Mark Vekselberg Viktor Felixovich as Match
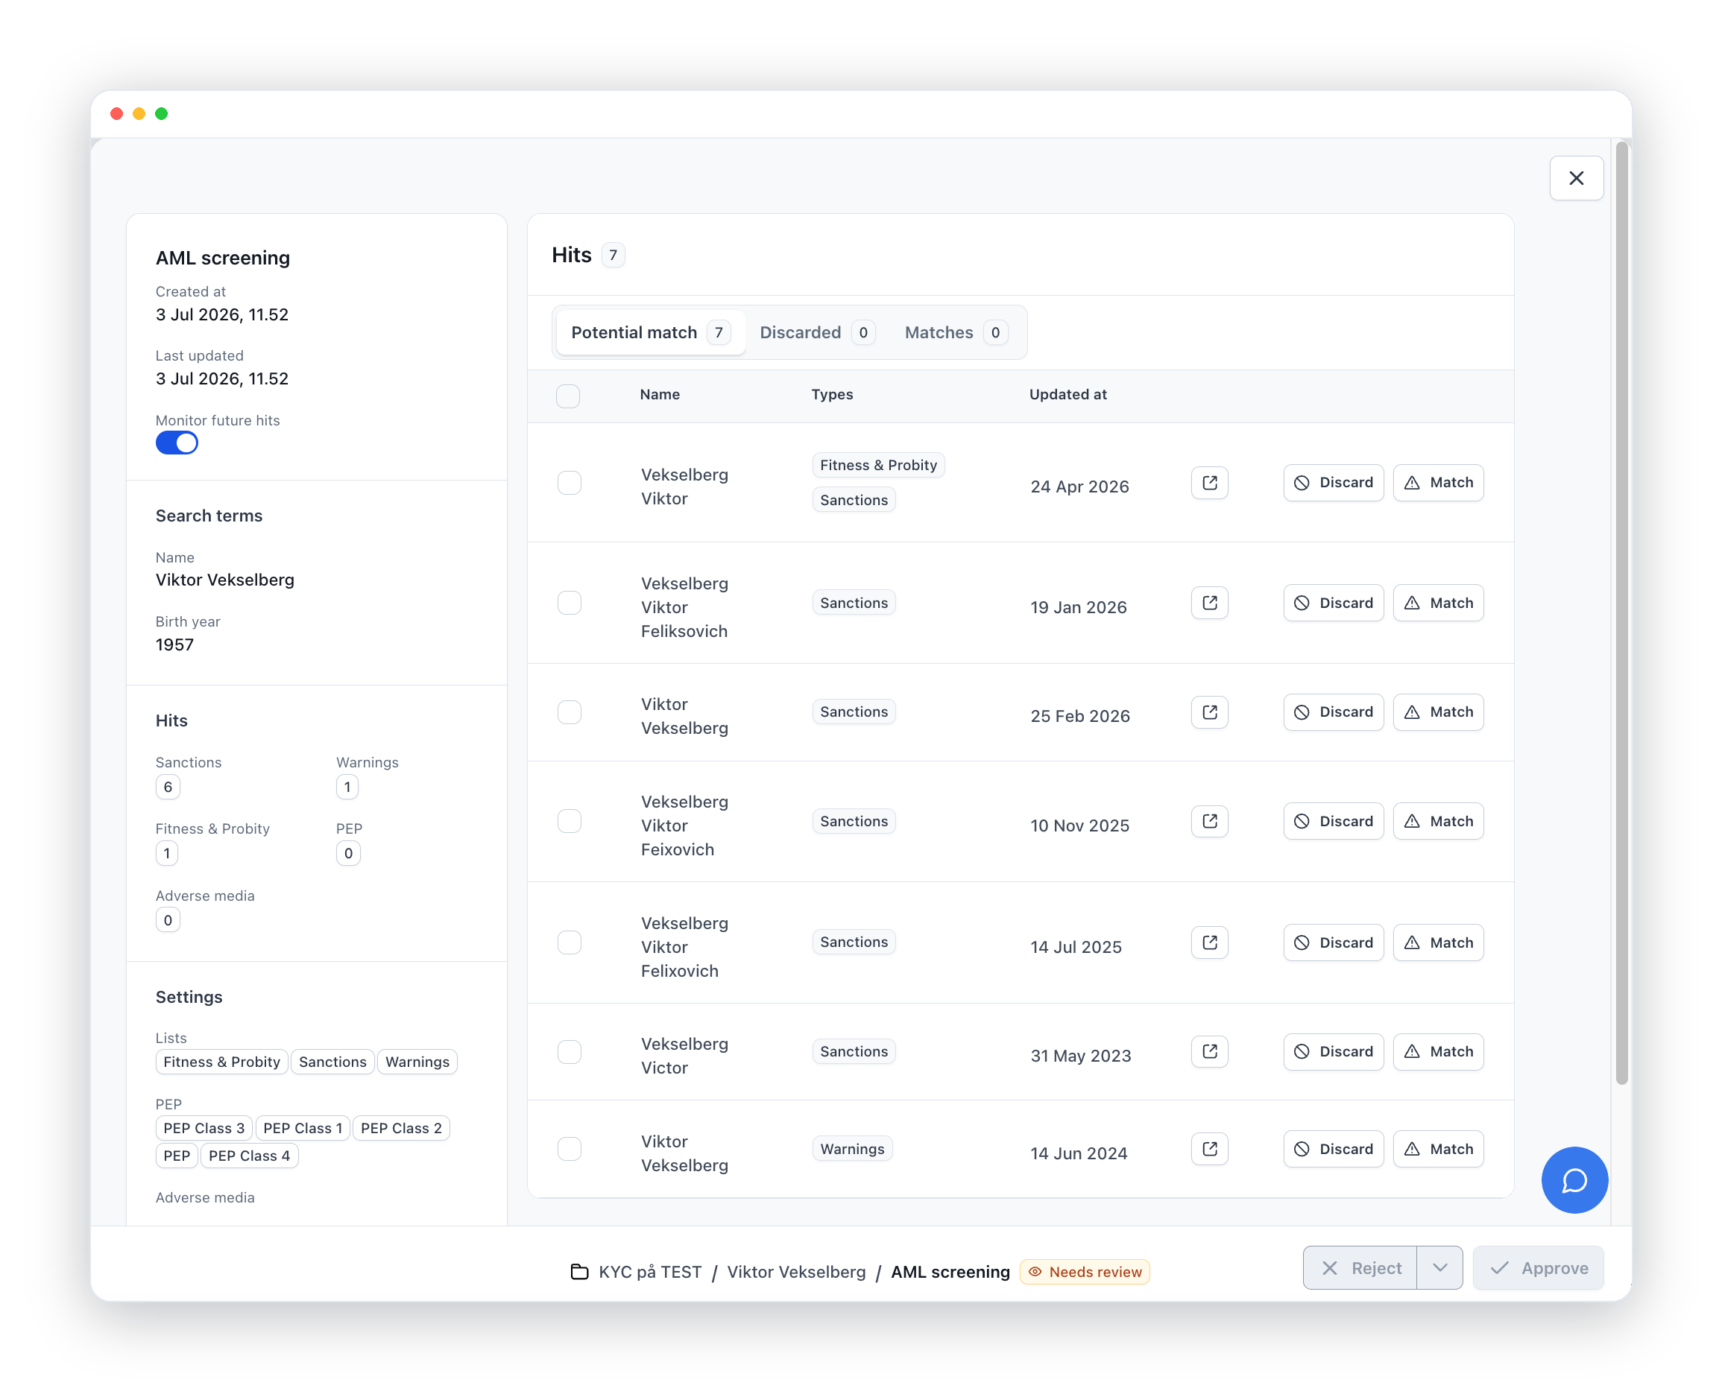 tap(1437, 942)
